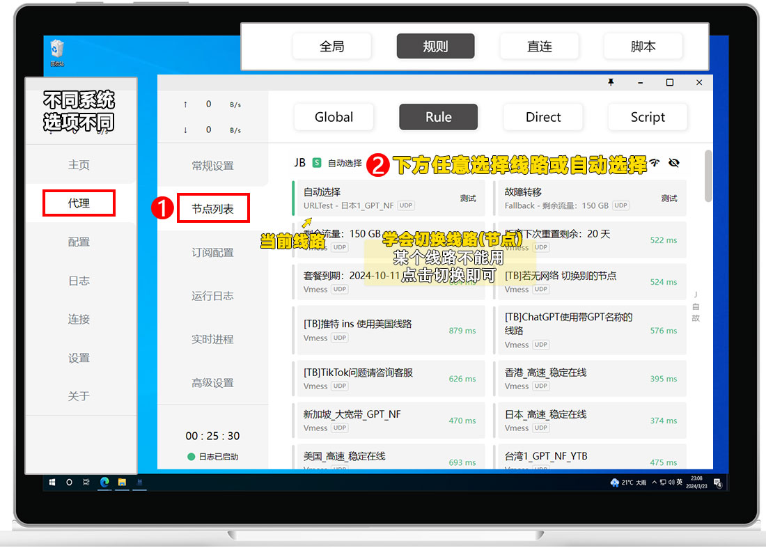This screenshot has width=766, height=548.
Task: Click the Windows Start button
Action: [x=52, y=482]
